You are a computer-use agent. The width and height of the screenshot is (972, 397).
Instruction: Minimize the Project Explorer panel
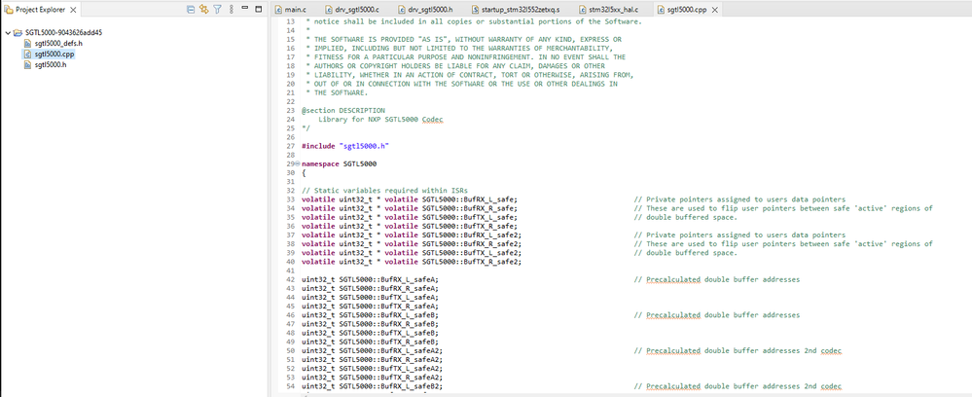(245, 8)
